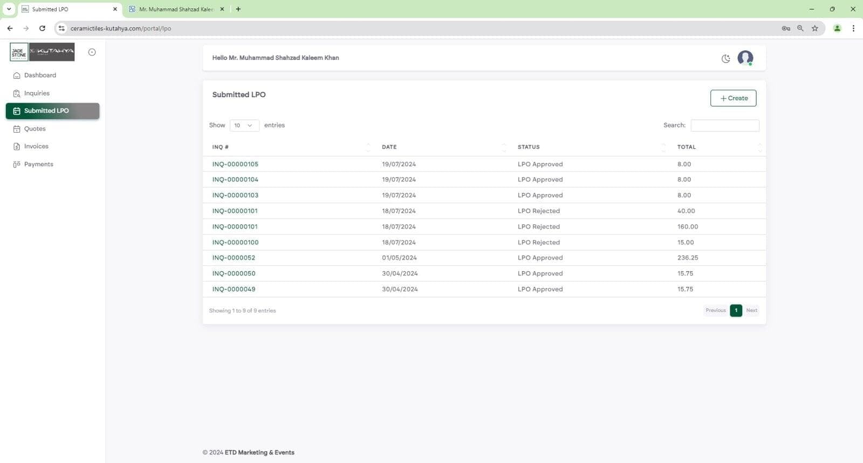
Task: Open inquiry INQ-00000103
Action: (x=235, y=195)
